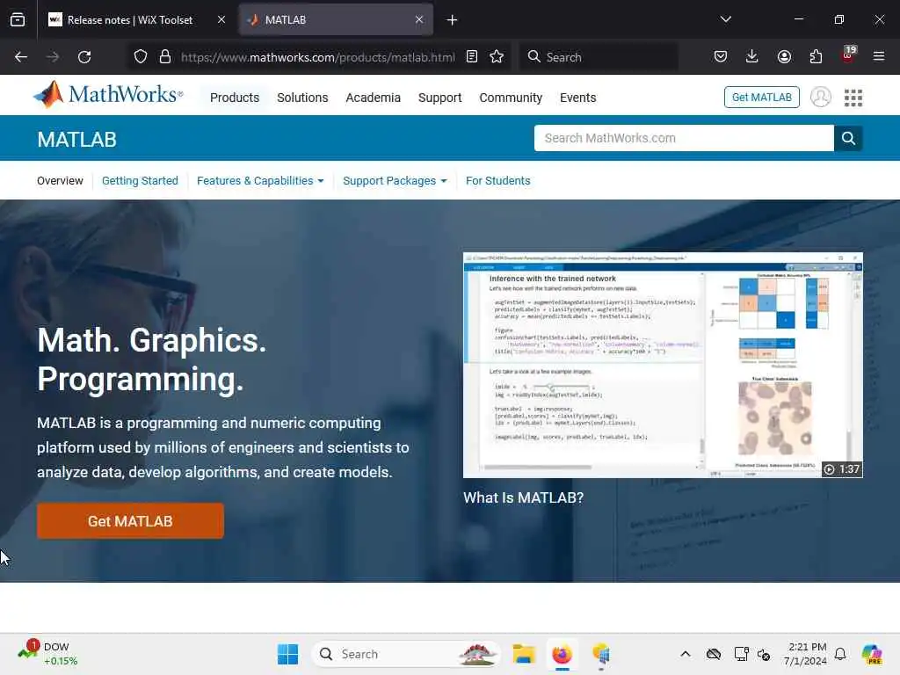Click the Search MathWorks.com field
The image size is (900, 675).
coord(684,138)
